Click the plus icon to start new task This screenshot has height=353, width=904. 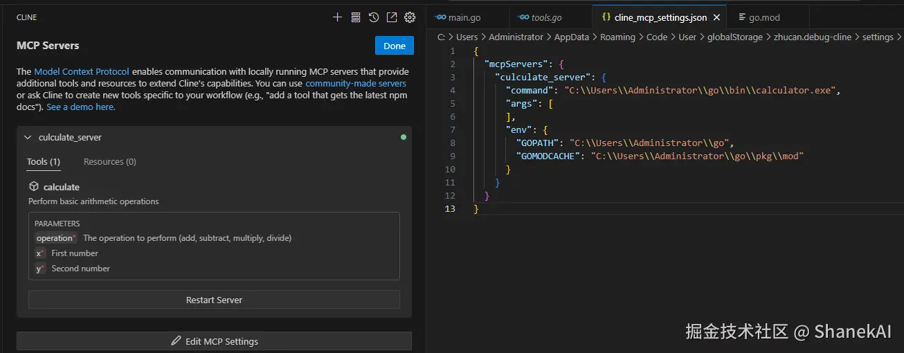click(337, 17)
